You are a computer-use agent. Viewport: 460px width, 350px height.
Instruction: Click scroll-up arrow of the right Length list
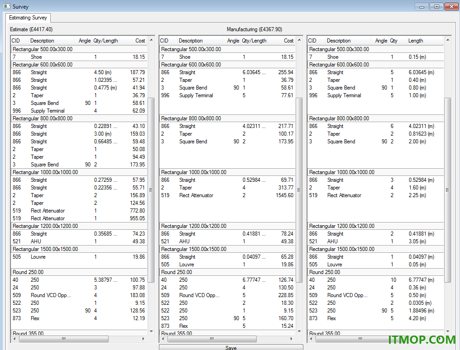[448, 40]
